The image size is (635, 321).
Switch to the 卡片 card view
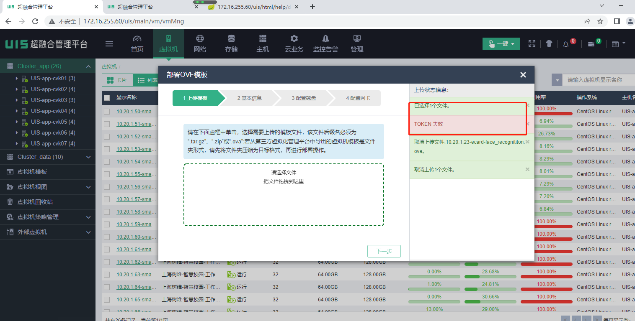pyautogui.click(x=117, y=80)
